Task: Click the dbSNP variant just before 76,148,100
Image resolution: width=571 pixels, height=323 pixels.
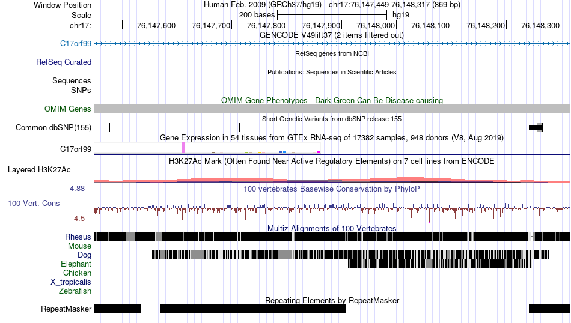Action: tap(442, 128)
